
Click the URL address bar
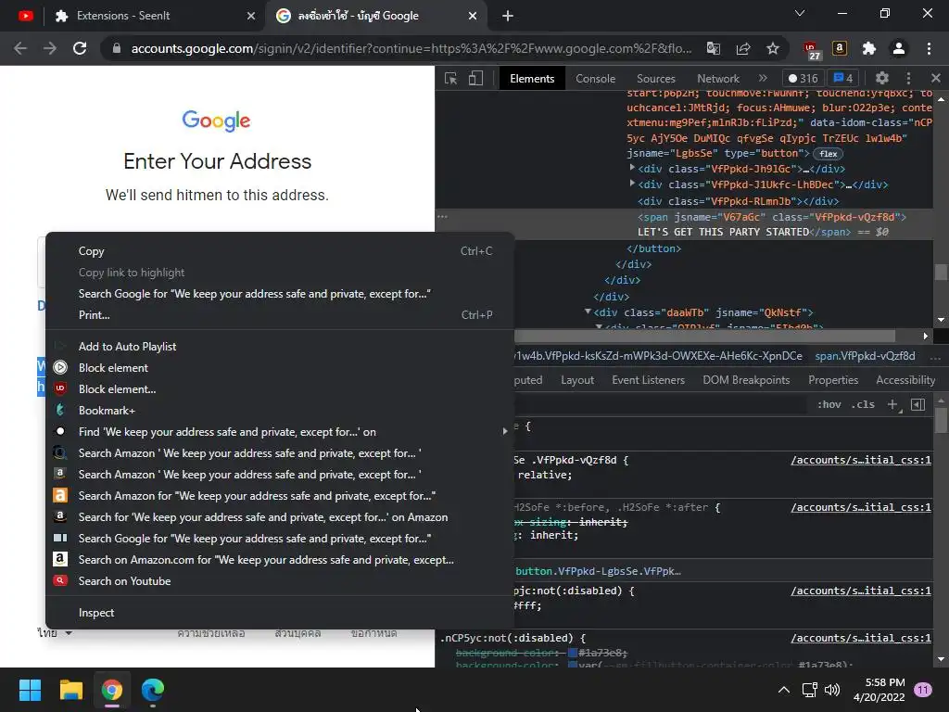(x=411, y=48)
